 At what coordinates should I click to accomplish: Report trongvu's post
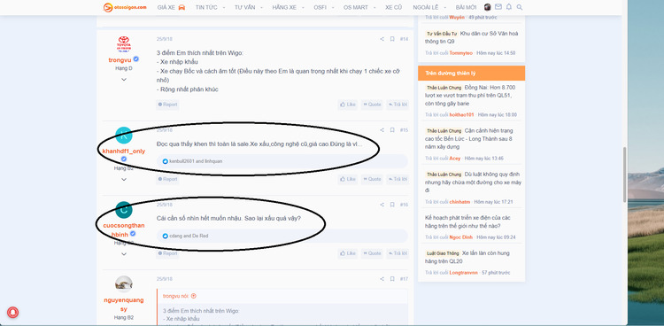point(167,105)
